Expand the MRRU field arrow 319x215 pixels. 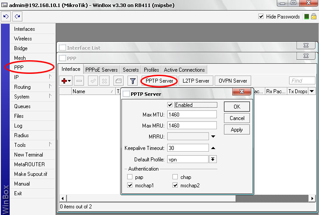click(213, 137)
